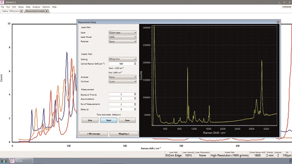Close the Measurement Setup dialog
The width and height of the screenshot is (292, 164).
click(278, 22)
